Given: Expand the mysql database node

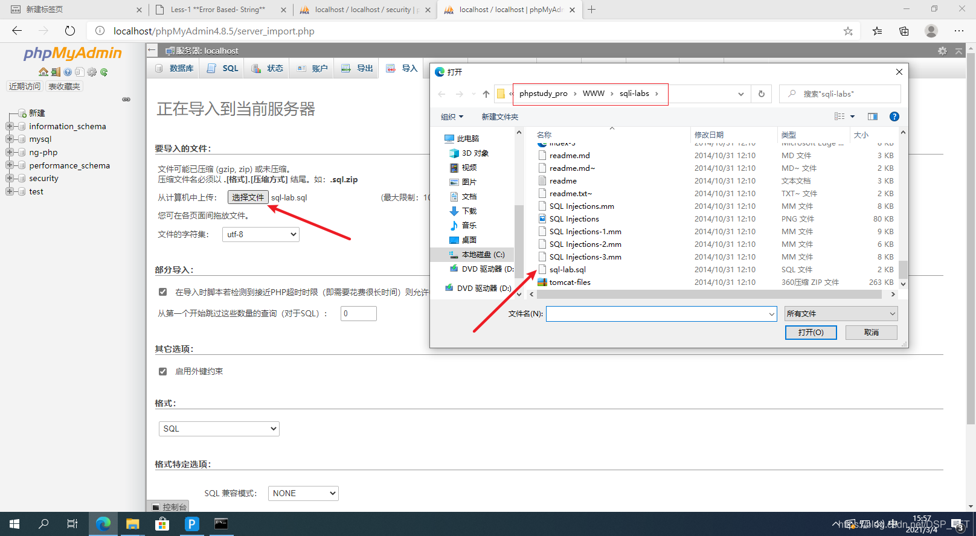Looking at the screenshot, I should coord(10,139).
